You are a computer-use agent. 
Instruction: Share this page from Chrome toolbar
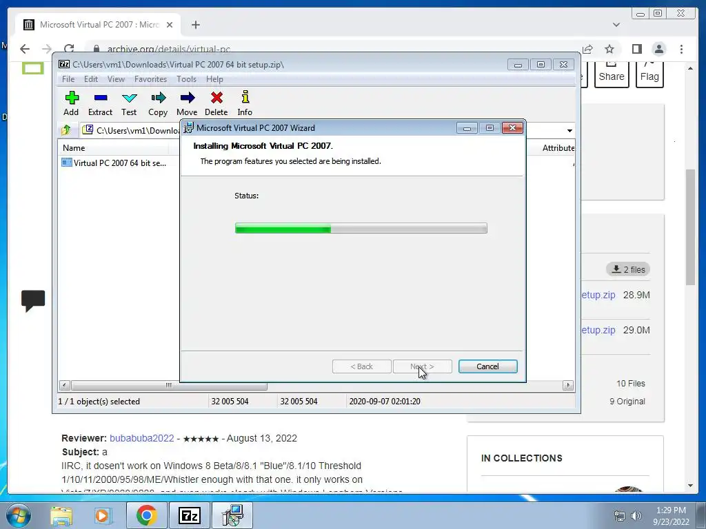(587, 49)
